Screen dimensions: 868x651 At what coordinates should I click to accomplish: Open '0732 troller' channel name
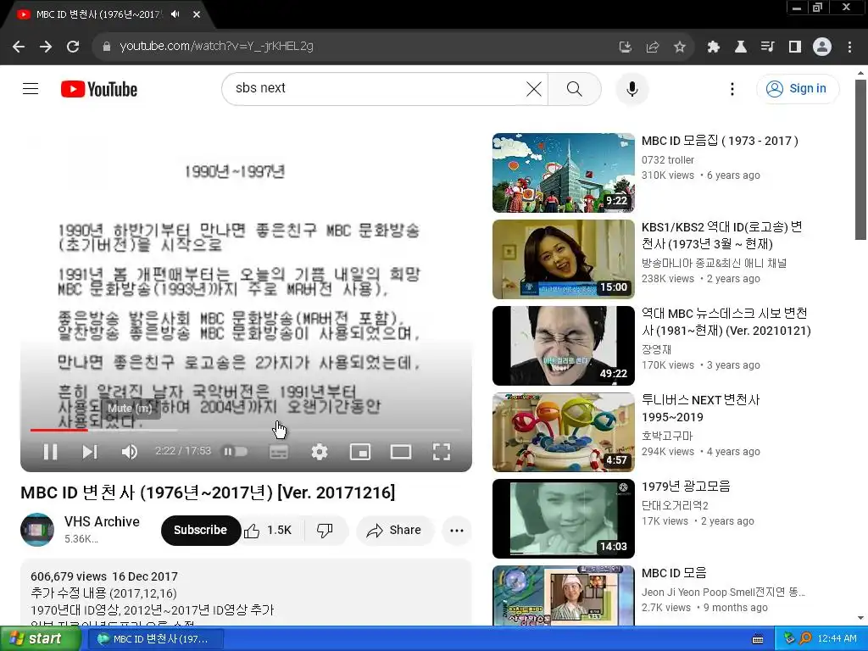(x=668, y=159)
